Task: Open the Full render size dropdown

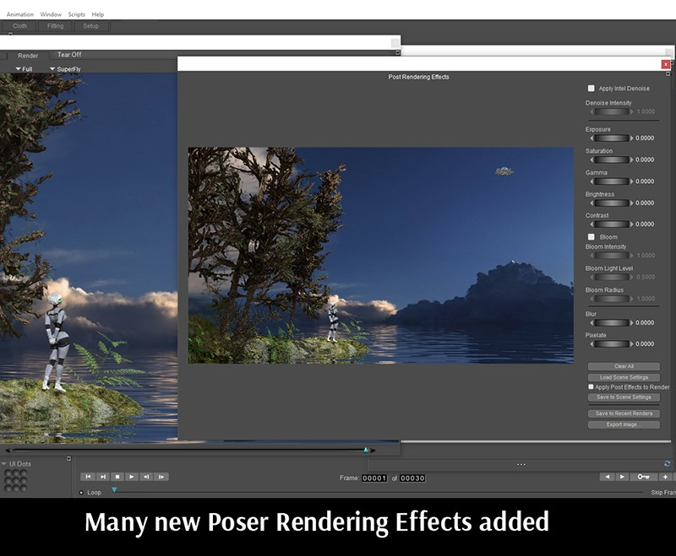Action: click(24, 69)
